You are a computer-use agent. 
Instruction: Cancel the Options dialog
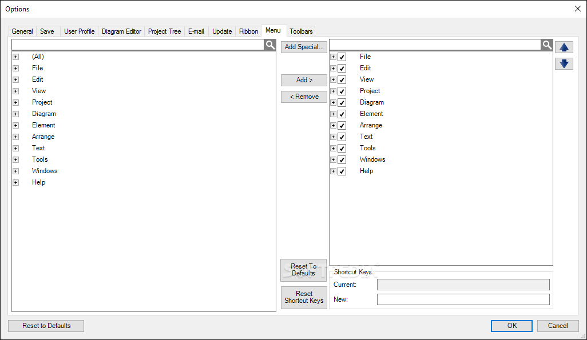pos(558,326)
